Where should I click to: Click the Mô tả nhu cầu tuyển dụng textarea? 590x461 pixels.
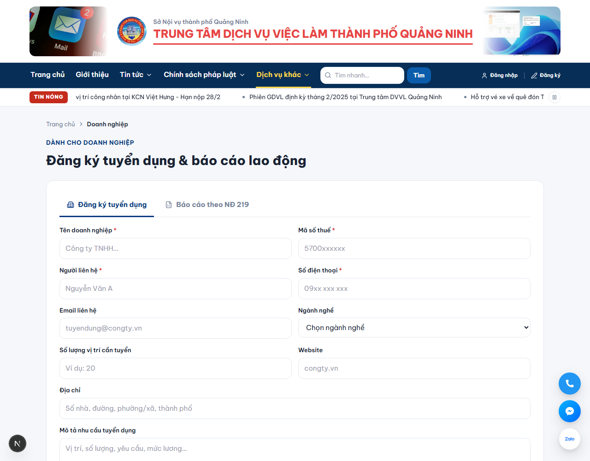point(295,449)
